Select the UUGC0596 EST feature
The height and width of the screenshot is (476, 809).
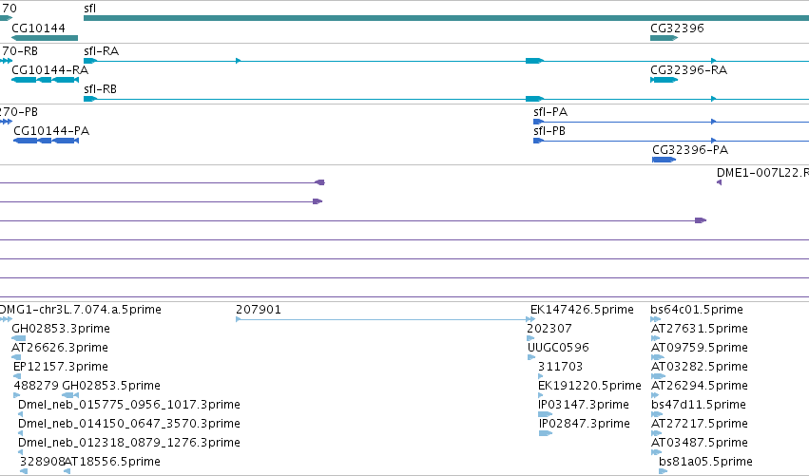(531, 357)
